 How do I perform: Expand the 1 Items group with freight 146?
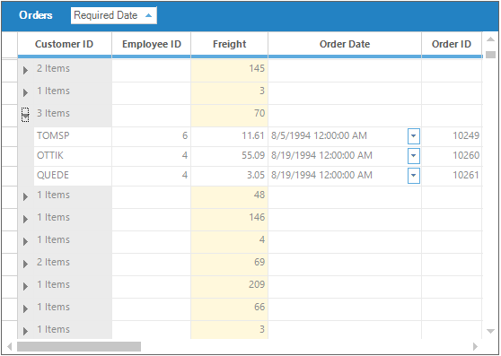coord(25,219)
